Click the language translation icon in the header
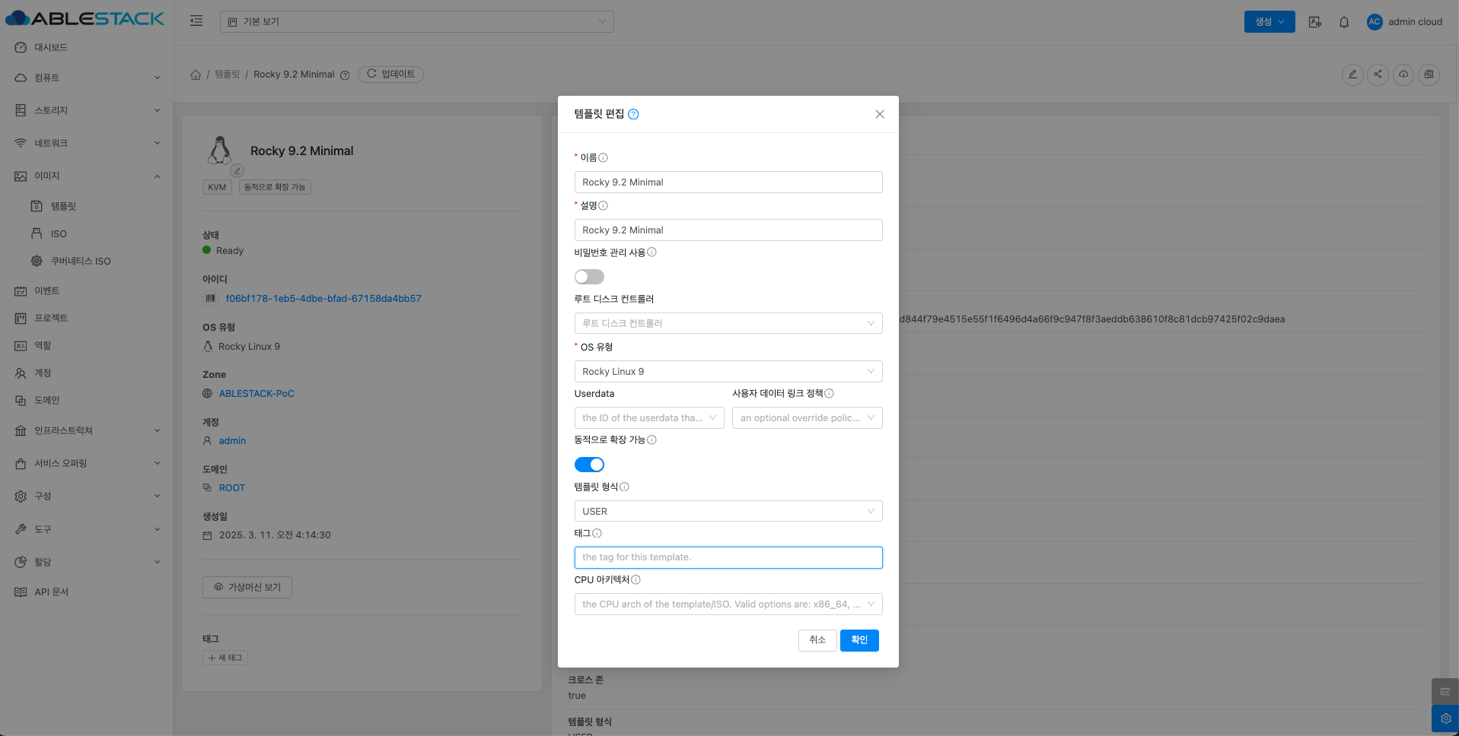 click(x=1314, y=22)
